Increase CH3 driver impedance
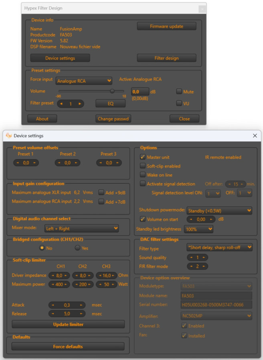 click(x=113, y=276)
